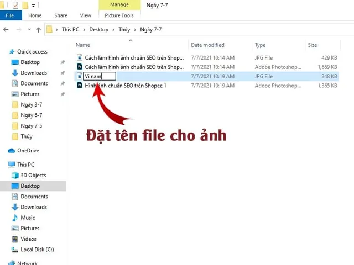Open the File ribbon tab
Screen dimensions: 354x265
(x=11, y=15)
